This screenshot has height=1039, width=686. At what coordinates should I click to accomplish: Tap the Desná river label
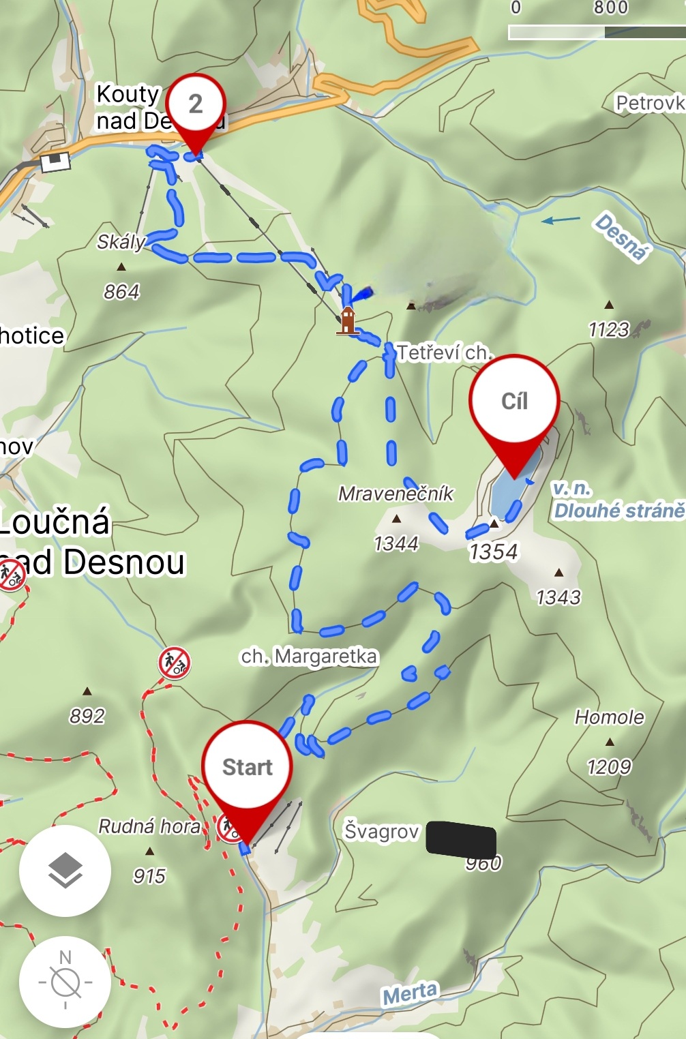(x=621, y=237)
